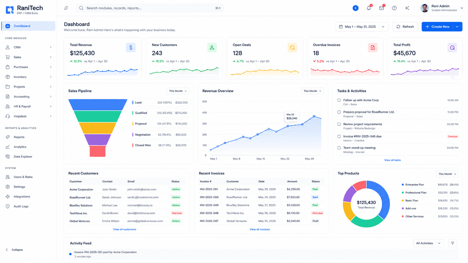Check the Follow up with Acme Corp task

click(339, 100)
